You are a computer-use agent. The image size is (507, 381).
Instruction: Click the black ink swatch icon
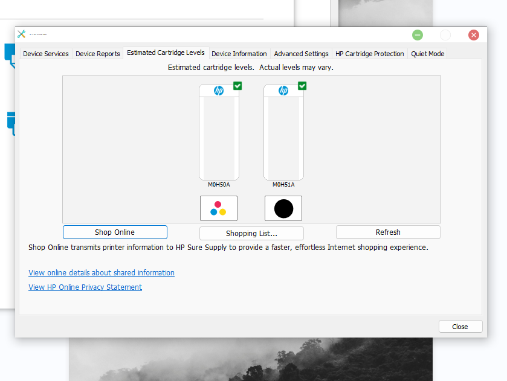click(x=283, y=208)
